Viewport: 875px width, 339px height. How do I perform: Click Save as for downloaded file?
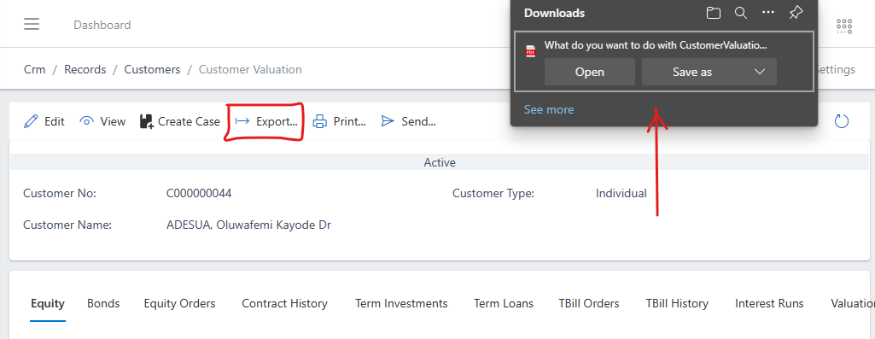pos(692,72)
